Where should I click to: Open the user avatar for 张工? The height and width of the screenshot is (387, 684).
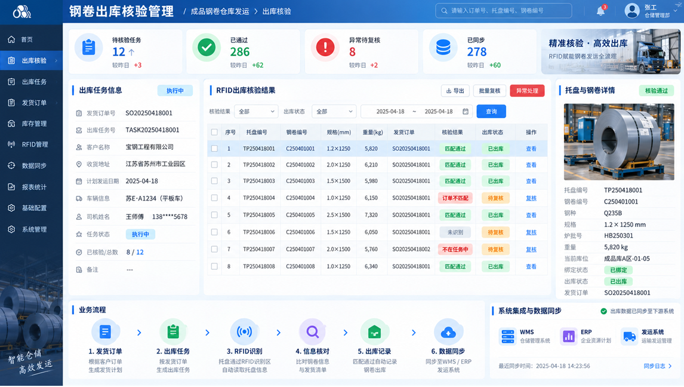click(631, 11)
